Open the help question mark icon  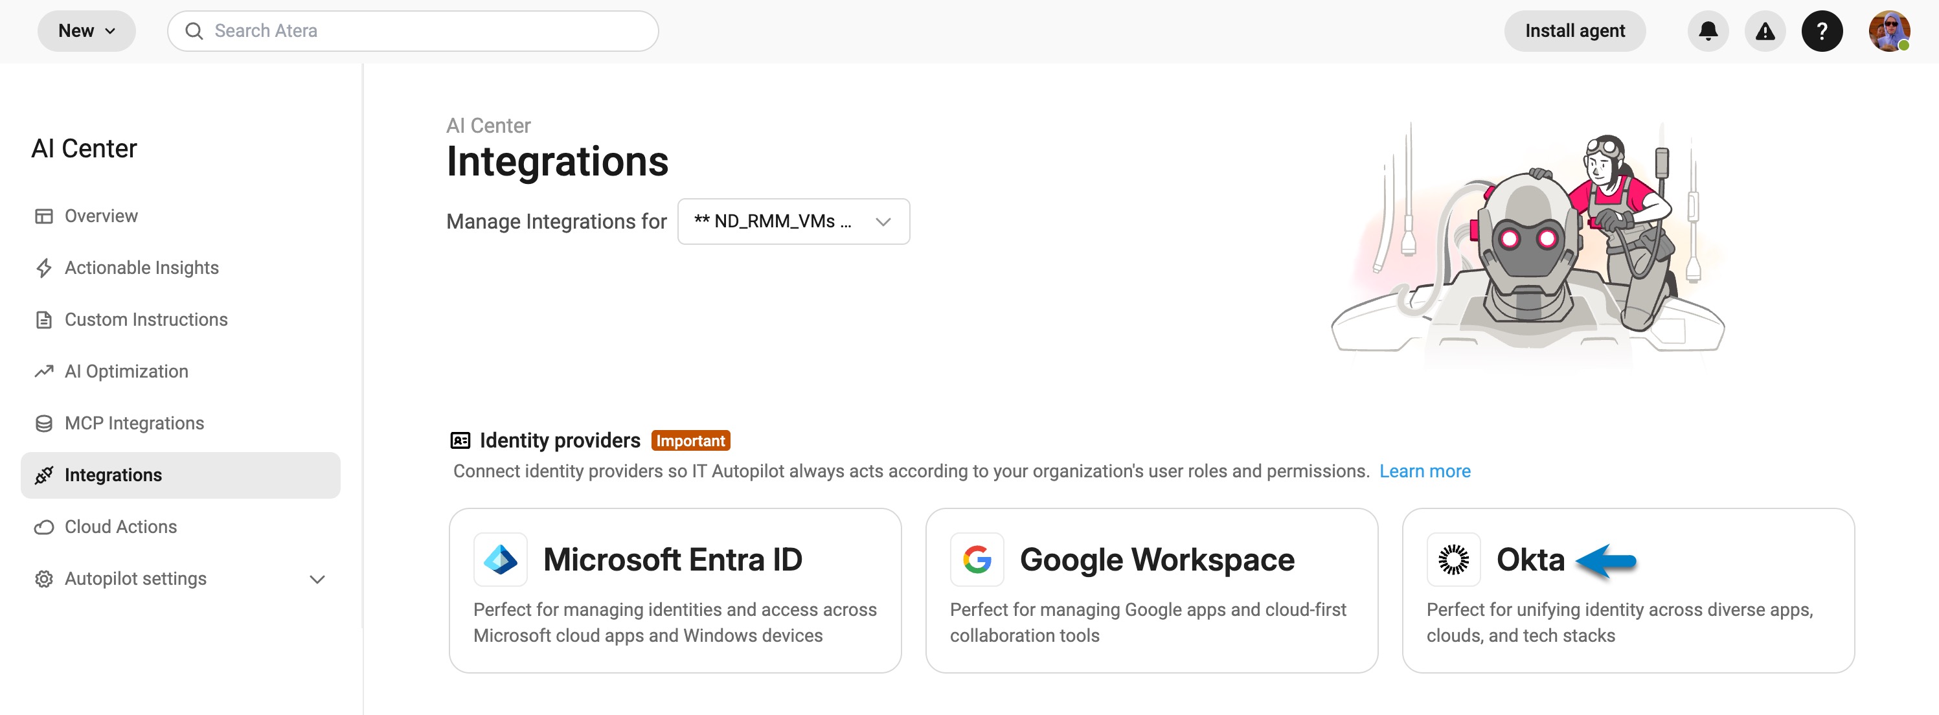point(1822,31)
